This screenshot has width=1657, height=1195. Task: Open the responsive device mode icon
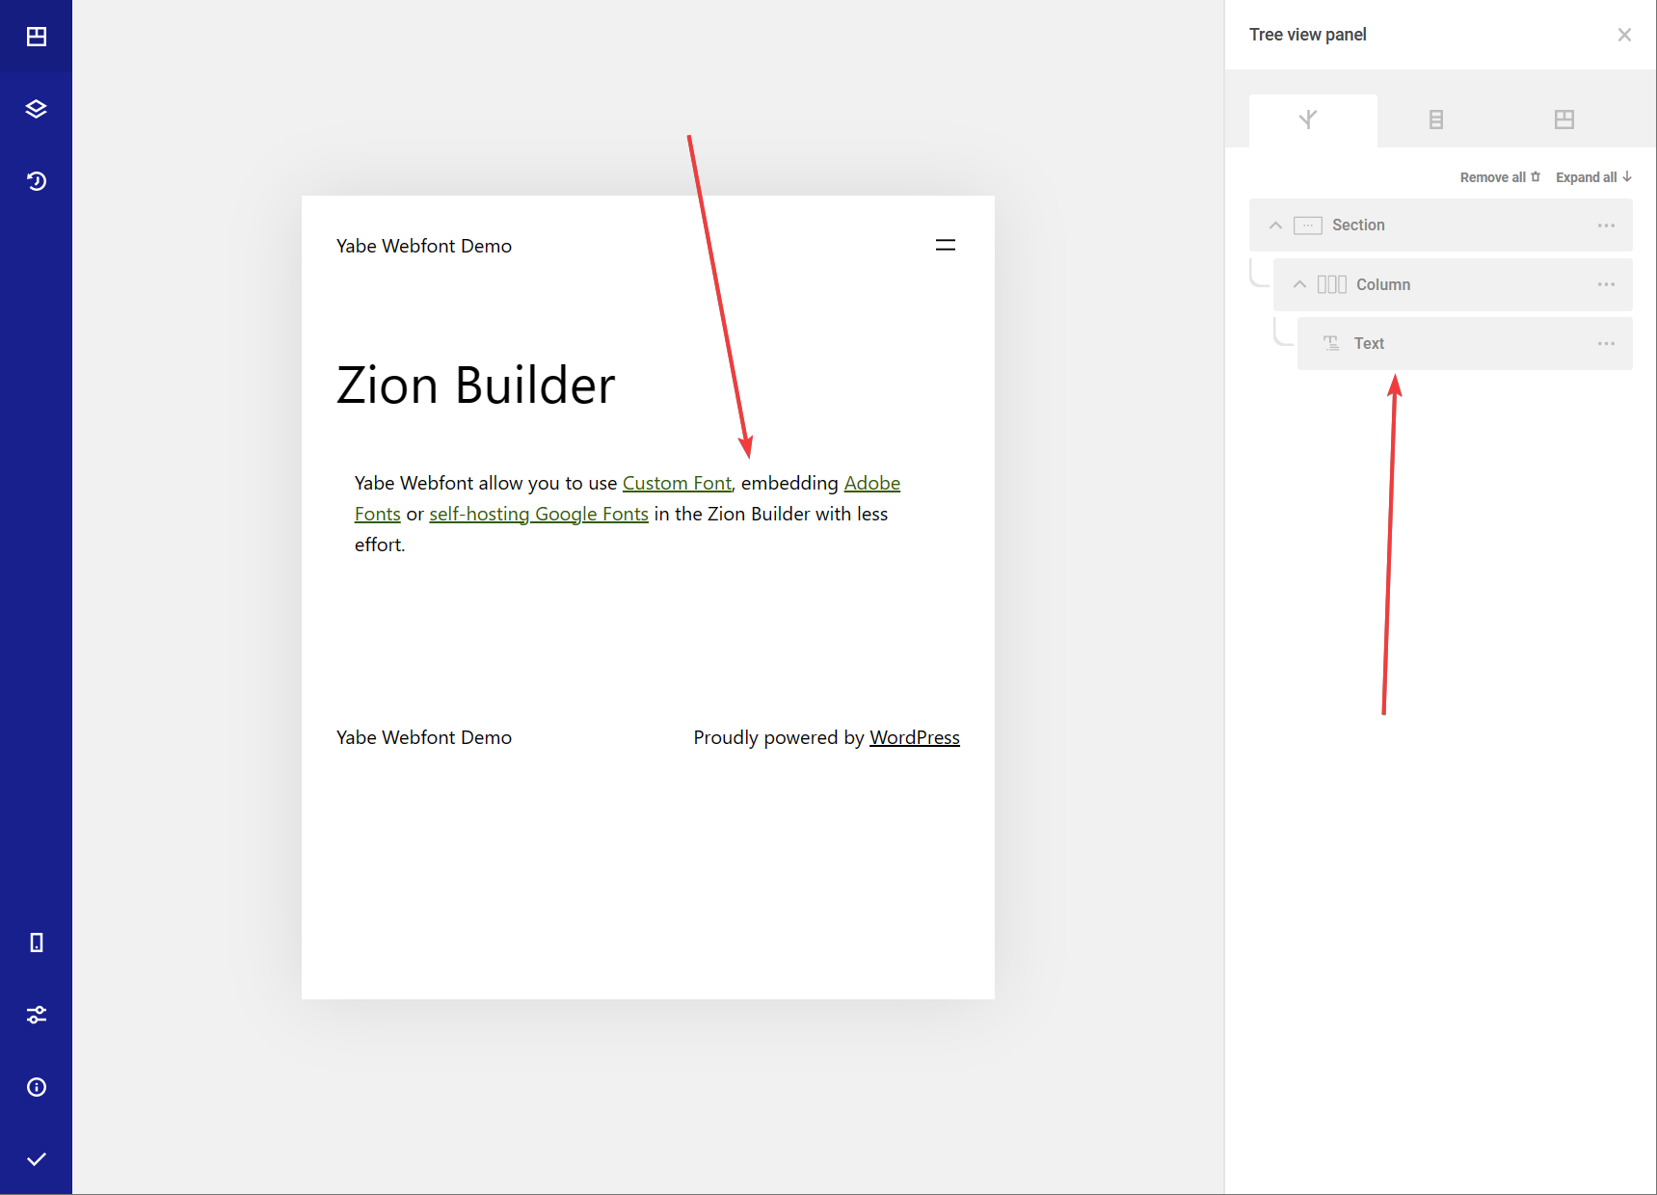(36, 943)
